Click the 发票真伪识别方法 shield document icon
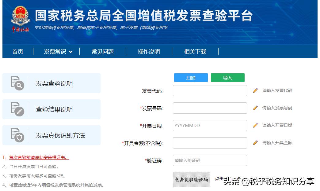 [17, 135]
